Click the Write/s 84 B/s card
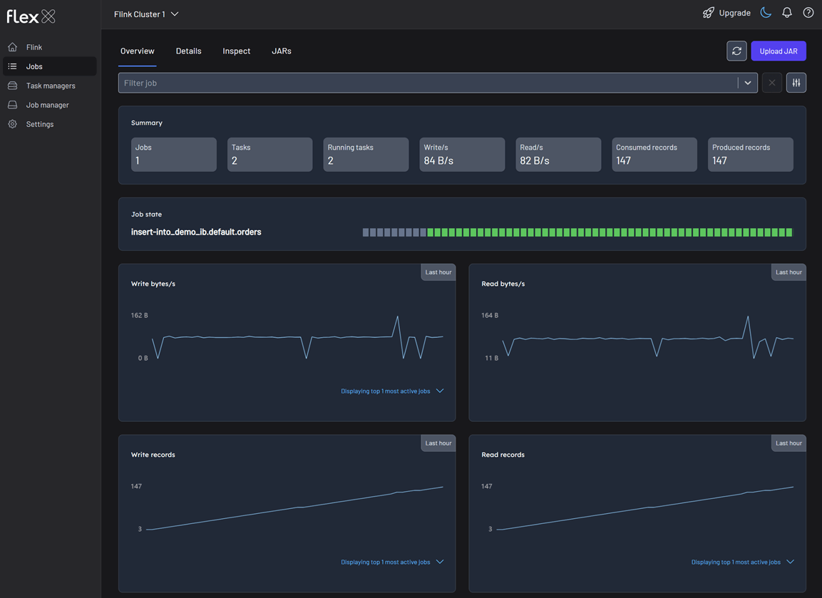Screen dimensions: 822x598 point(463,155)
